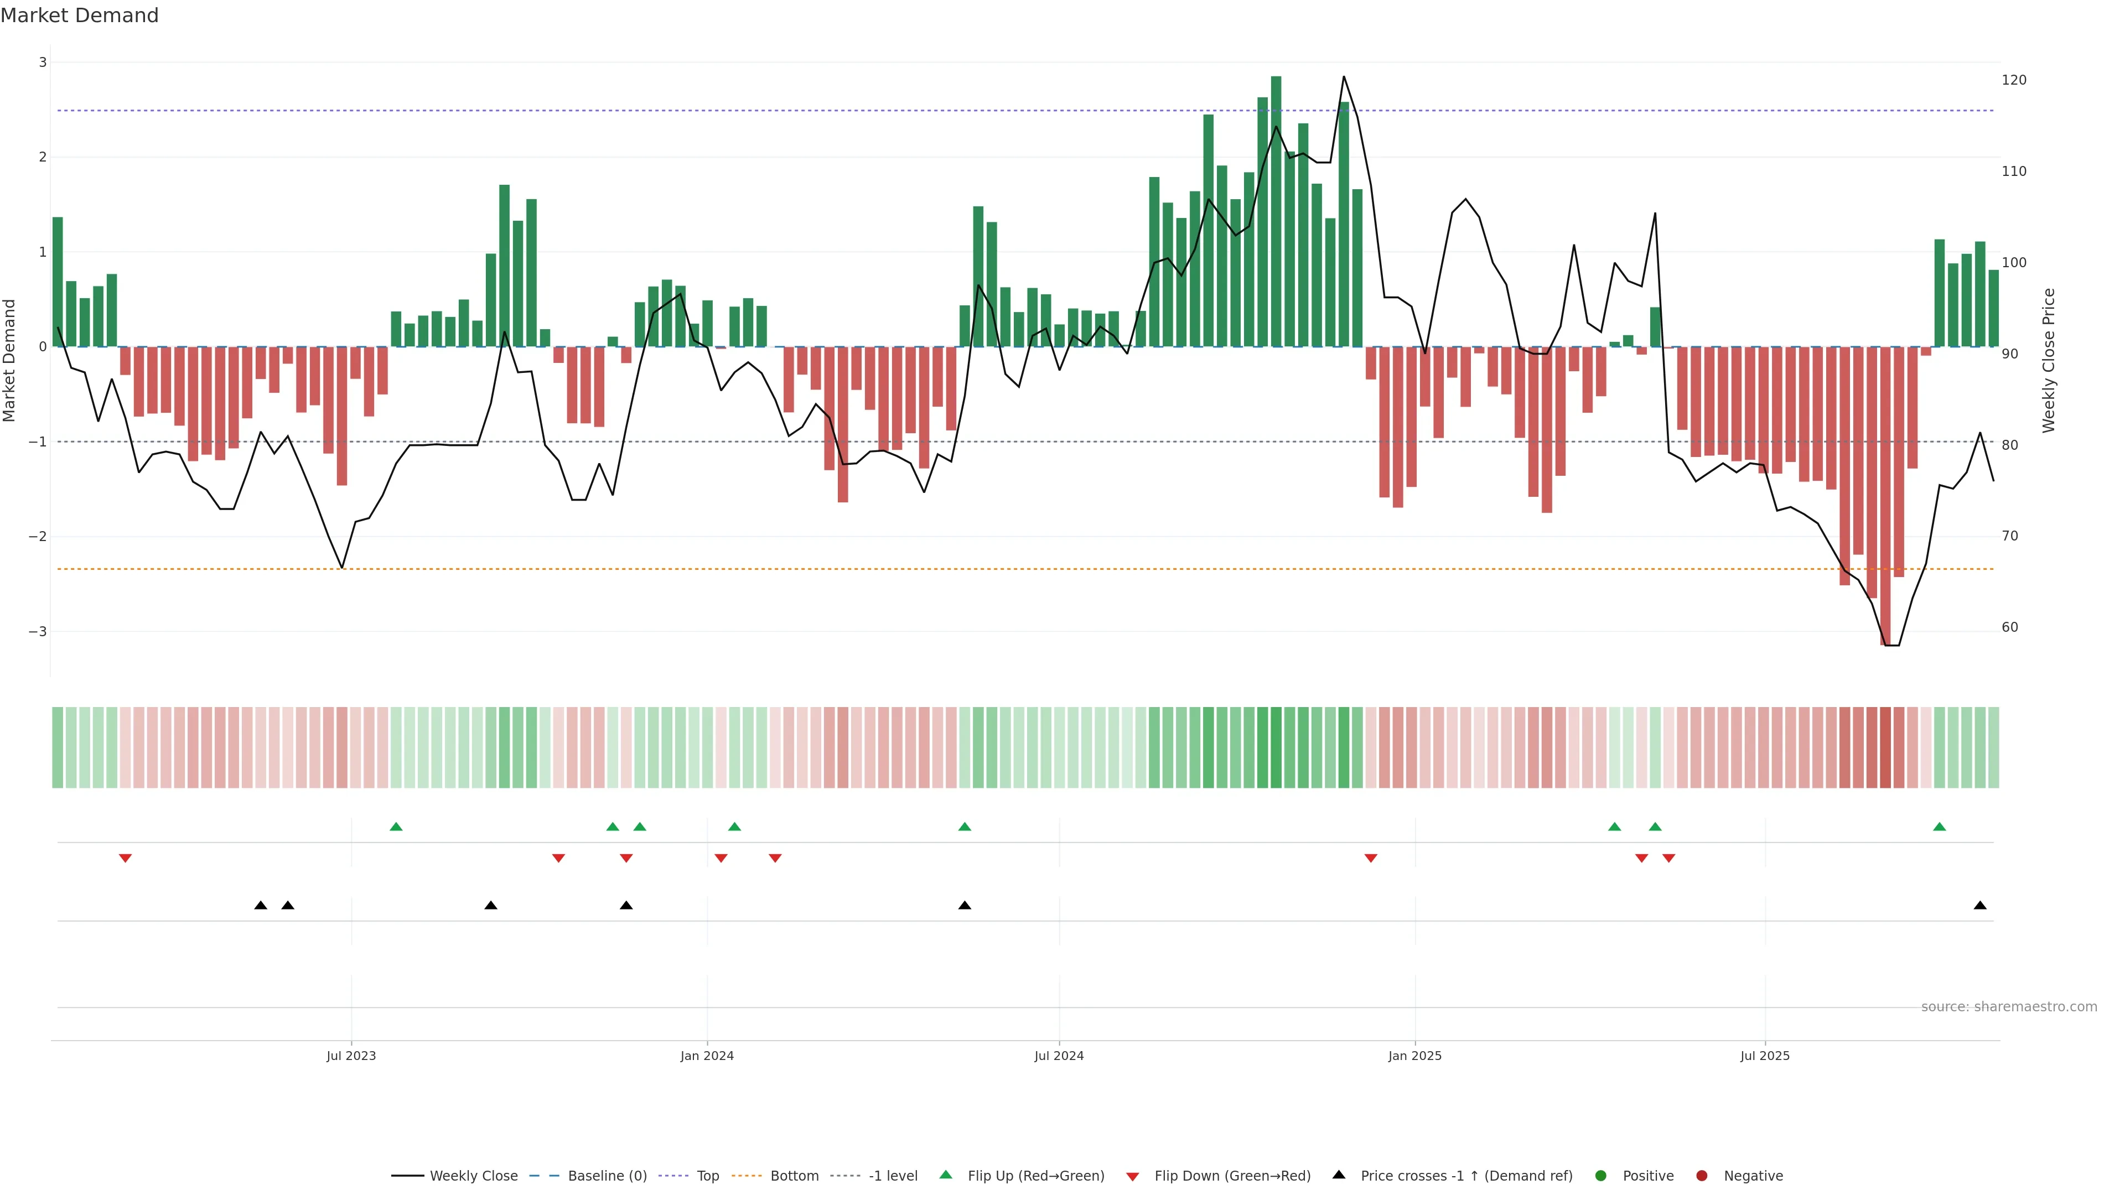Click the source: sharemaestro.com text
The width and height of the screenshot is (2125, 1195).
coord(2009,1007)
